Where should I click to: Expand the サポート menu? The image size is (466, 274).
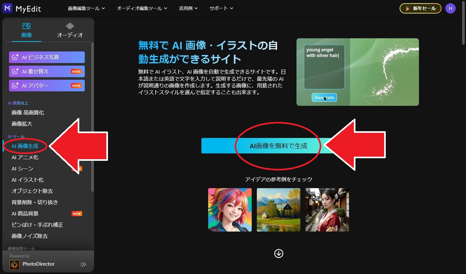221,8
